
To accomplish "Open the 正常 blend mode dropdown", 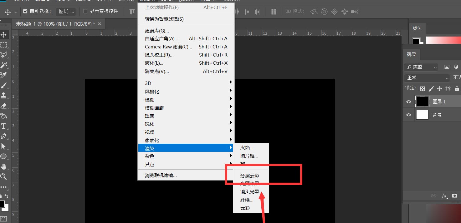I will tap(427, 78).
